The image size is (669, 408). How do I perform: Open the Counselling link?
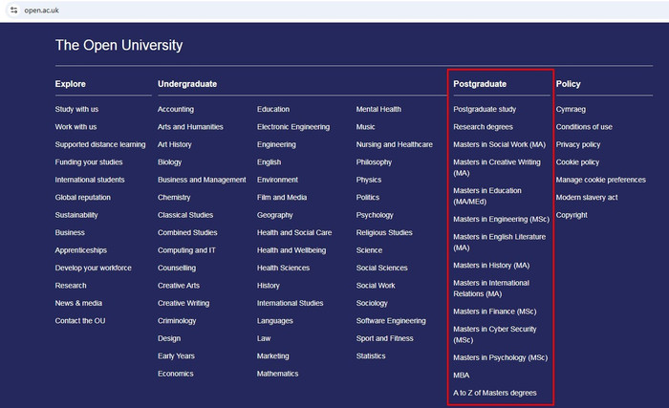point(177,268)
